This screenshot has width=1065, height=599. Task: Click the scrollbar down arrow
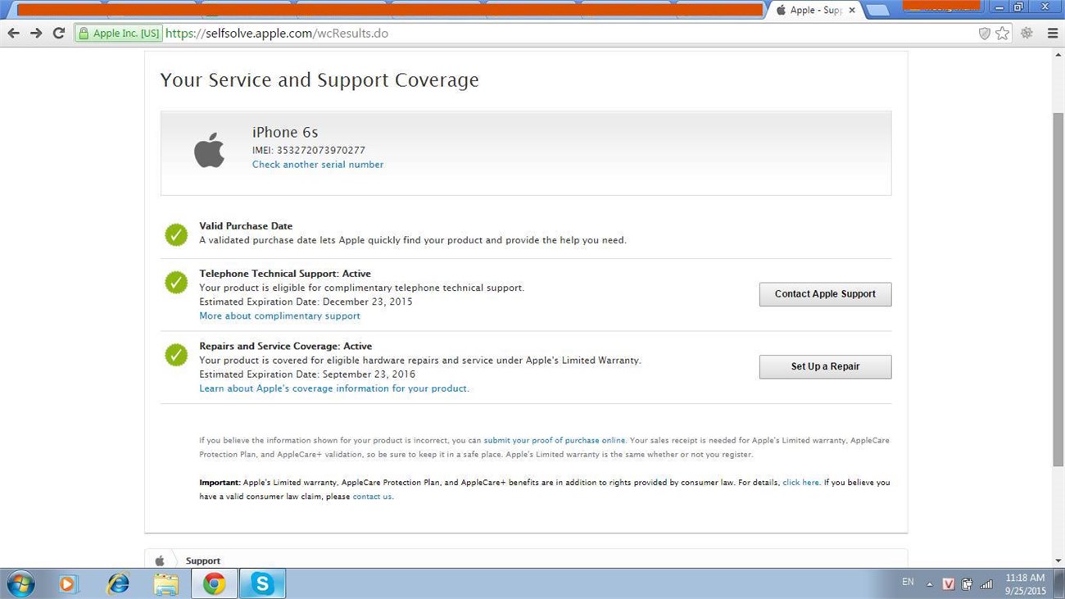(x=1058, y=561)
